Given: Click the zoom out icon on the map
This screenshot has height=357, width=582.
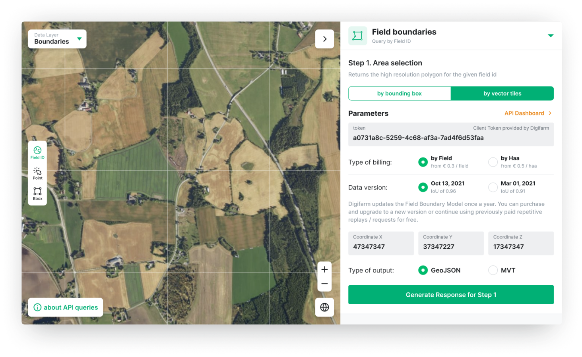Looking at the screenshot, I should pos(324,283).
